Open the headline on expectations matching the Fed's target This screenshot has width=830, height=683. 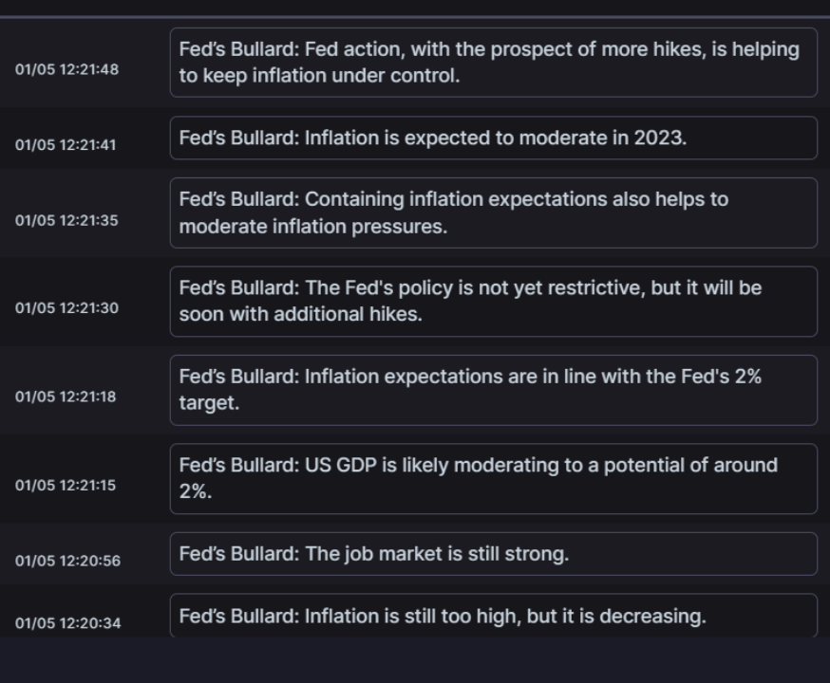point(493,390)
